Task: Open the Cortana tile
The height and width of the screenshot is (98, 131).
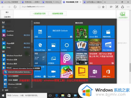Action: coord(67,45)
